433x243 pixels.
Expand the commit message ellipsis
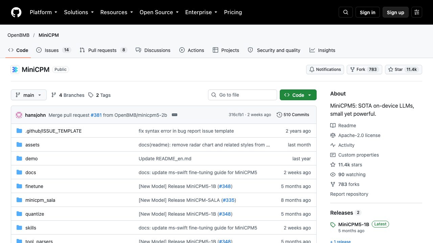[175, 115]
